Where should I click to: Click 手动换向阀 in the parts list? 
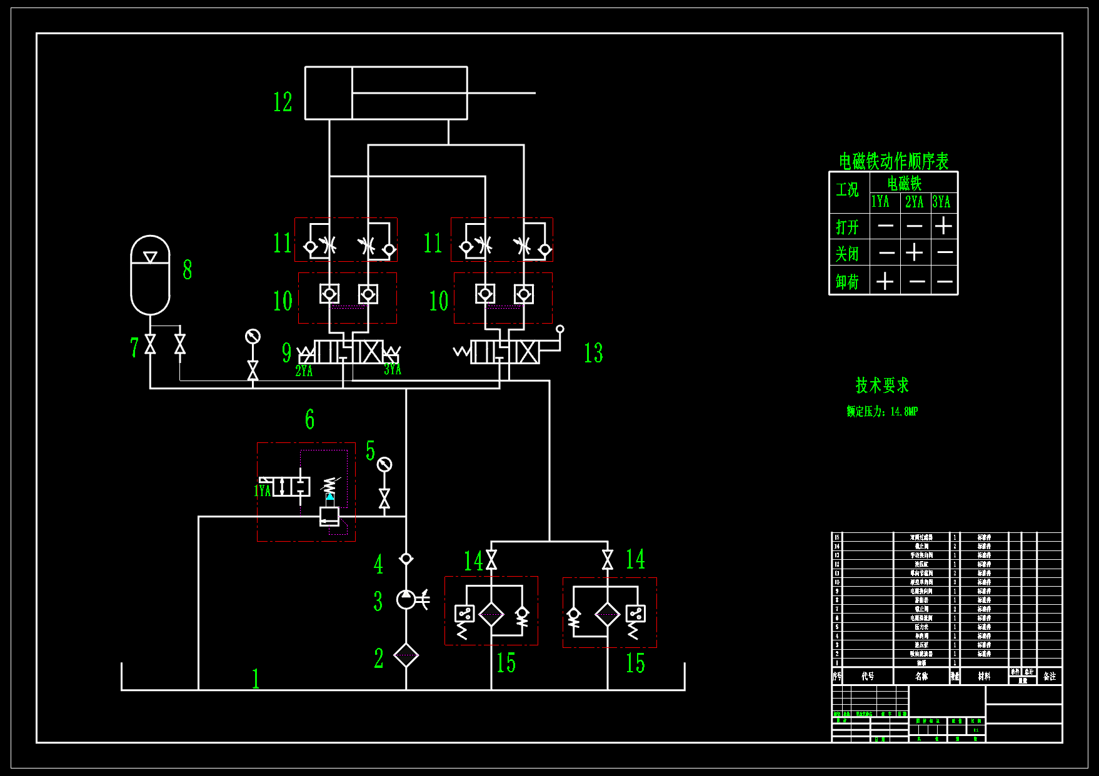click(x=921, y=555)
